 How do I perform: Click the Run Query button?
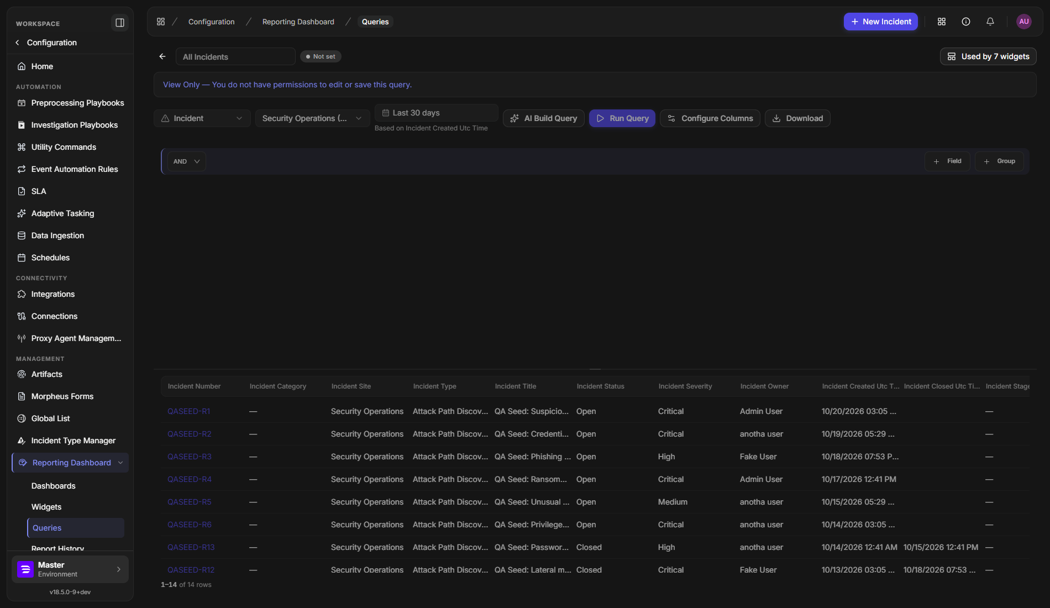(622, 118)
